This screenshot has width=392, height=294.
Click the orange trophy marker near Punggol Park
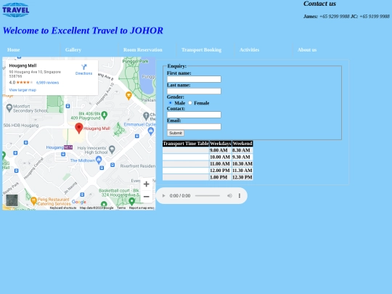128,96
